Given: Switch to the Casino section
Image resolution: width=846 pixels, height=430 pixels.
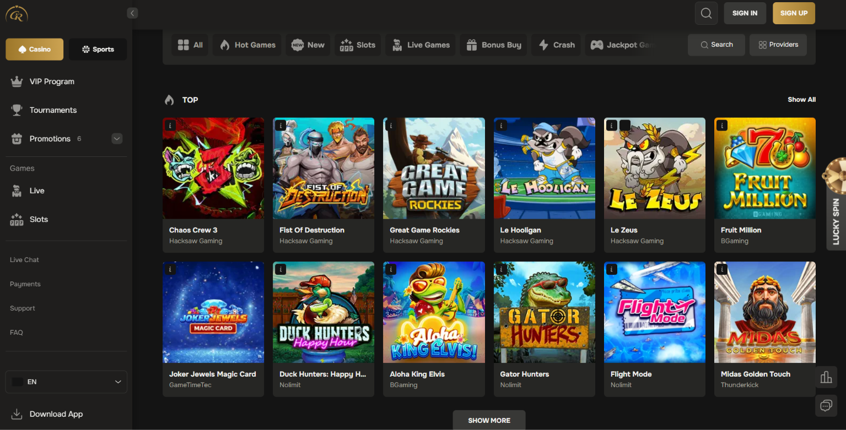Looking at the screenshot, I should (35, 50).
